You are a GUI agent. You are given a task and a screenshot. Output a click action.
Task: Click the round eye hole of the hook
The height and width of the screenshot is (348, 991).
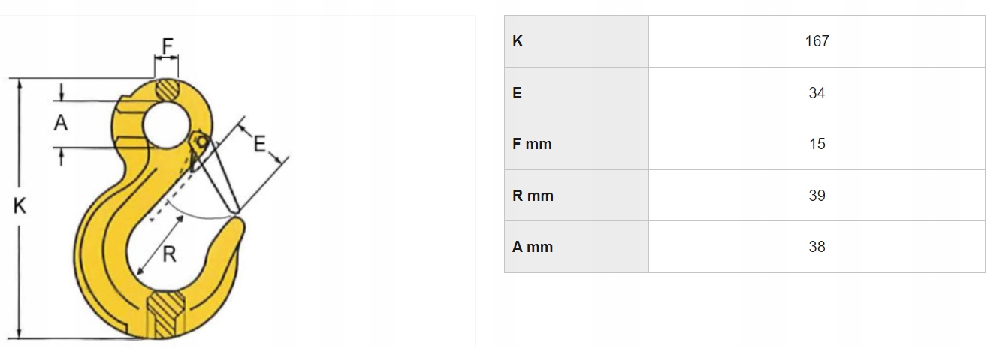click(x=167, y=122)
